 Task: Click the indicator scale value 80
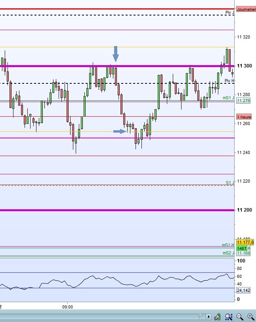pos(239,269)
